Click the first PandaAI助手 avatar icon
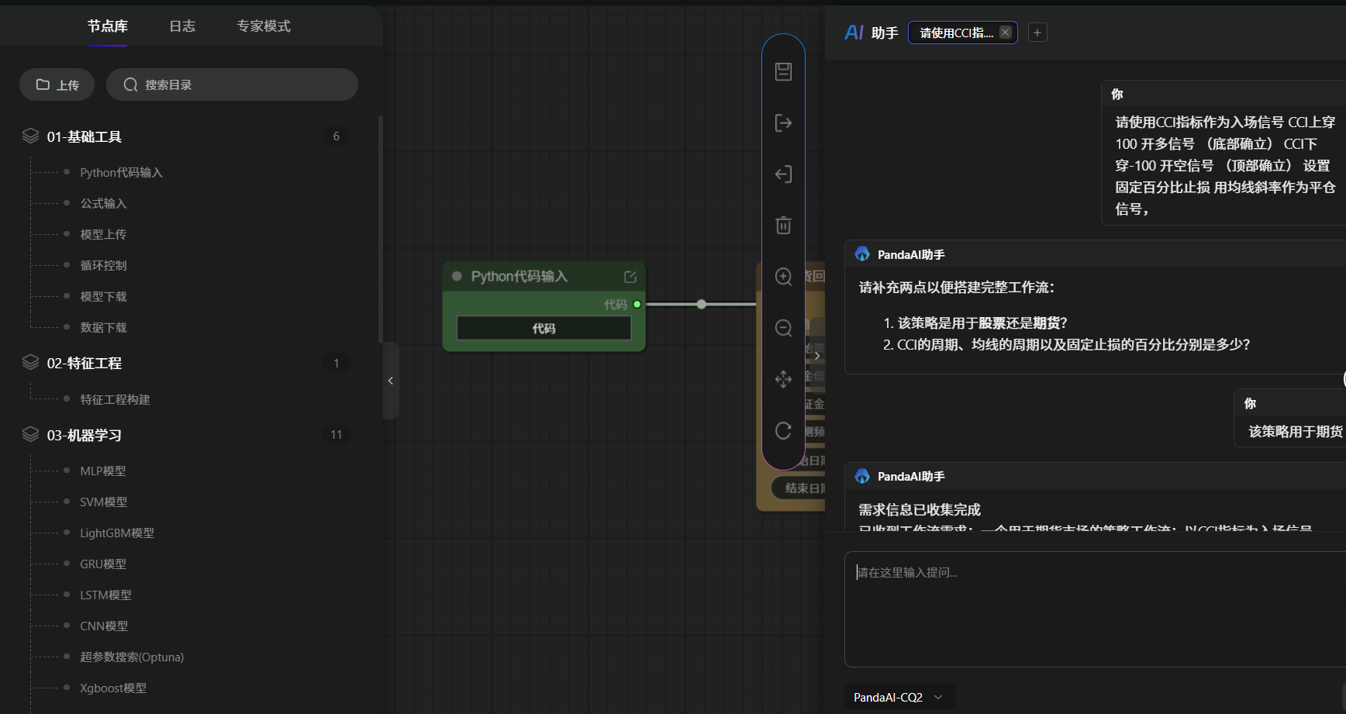Viewport: 1346px width, 714px height. coord(862,254)
